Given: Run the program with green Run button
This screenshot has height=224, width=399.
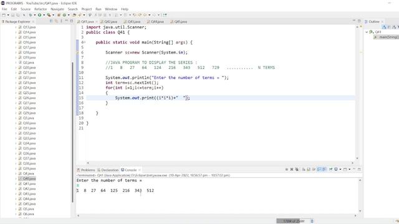Looking at the screenshot, I should tap(39, 15).
